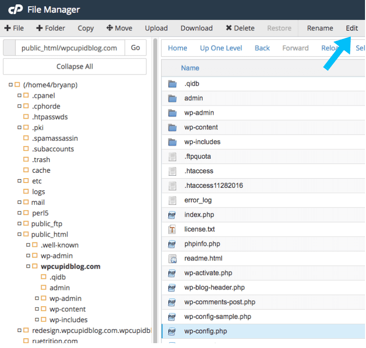Click the folder icon beside .trash in the tree
The height and width of the screenshot is (348, 366).
pyautogui.click(x=26, y=159)
